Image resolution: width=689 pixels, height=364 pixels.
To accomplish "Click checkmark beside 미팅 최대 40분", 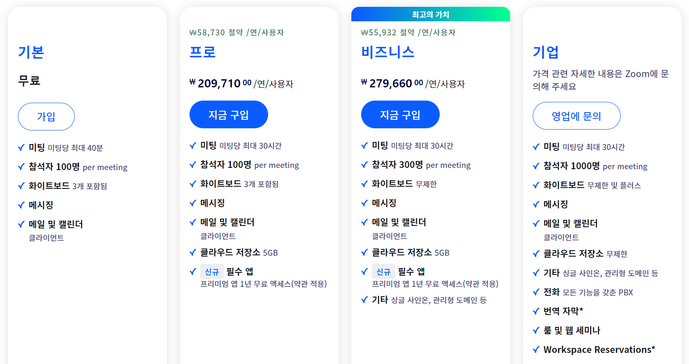I will [x=21, y=147].
